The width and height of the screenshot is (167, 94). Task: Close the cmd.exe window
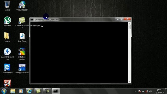click(x=127, y=19)
